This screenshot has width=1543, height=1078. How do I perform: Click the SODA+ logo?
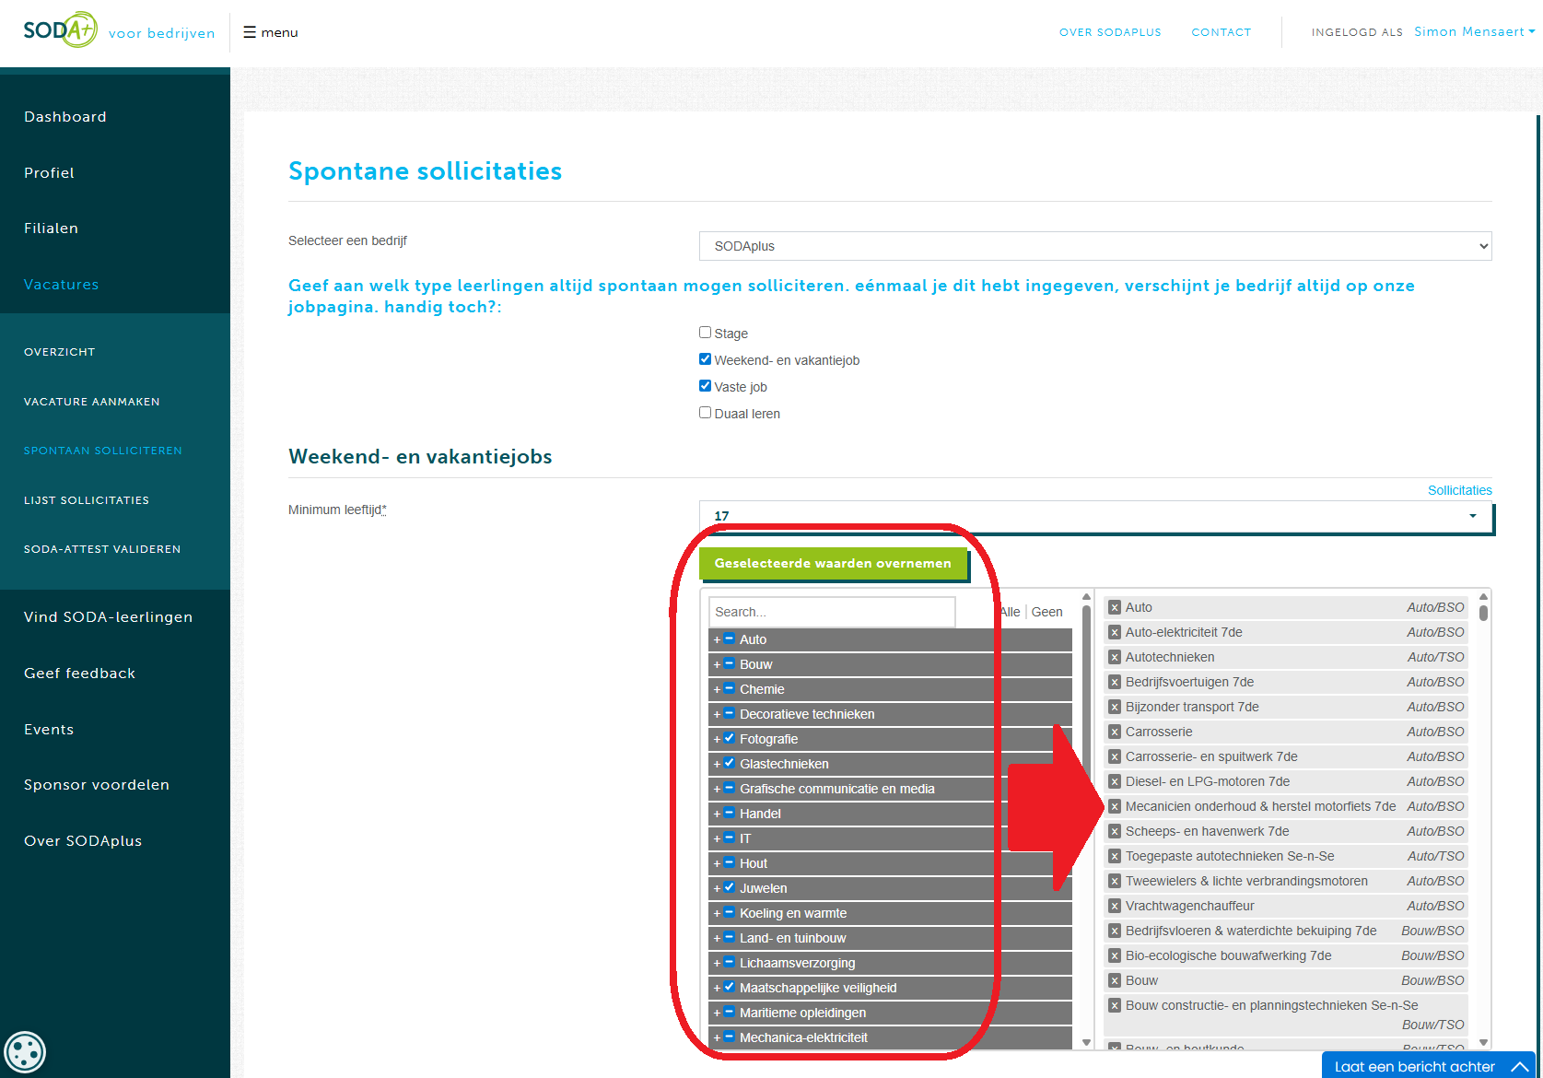coord(60,30)
